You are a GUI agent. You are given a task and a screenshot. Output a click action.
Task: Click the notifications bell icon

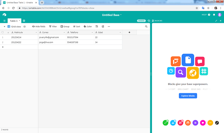(x=214, y=15)
